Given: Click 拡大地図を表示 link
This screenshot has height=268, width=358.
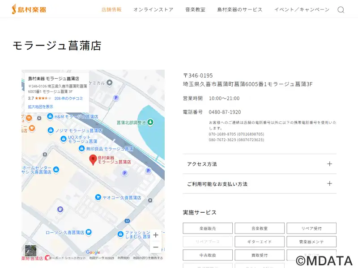Looking at the screenshot, I should [40, 107].
